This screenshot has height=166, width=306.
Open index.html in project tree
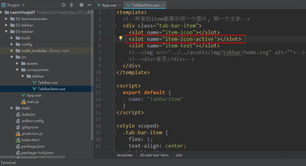tap(30, 140)
